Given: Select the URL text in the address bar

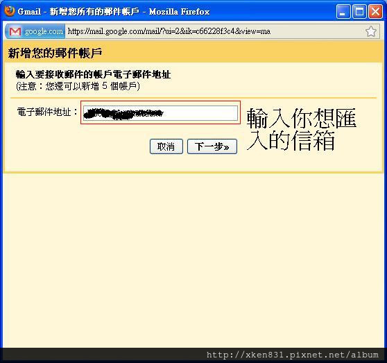Looking at the screenshot, I should point(169,31).
